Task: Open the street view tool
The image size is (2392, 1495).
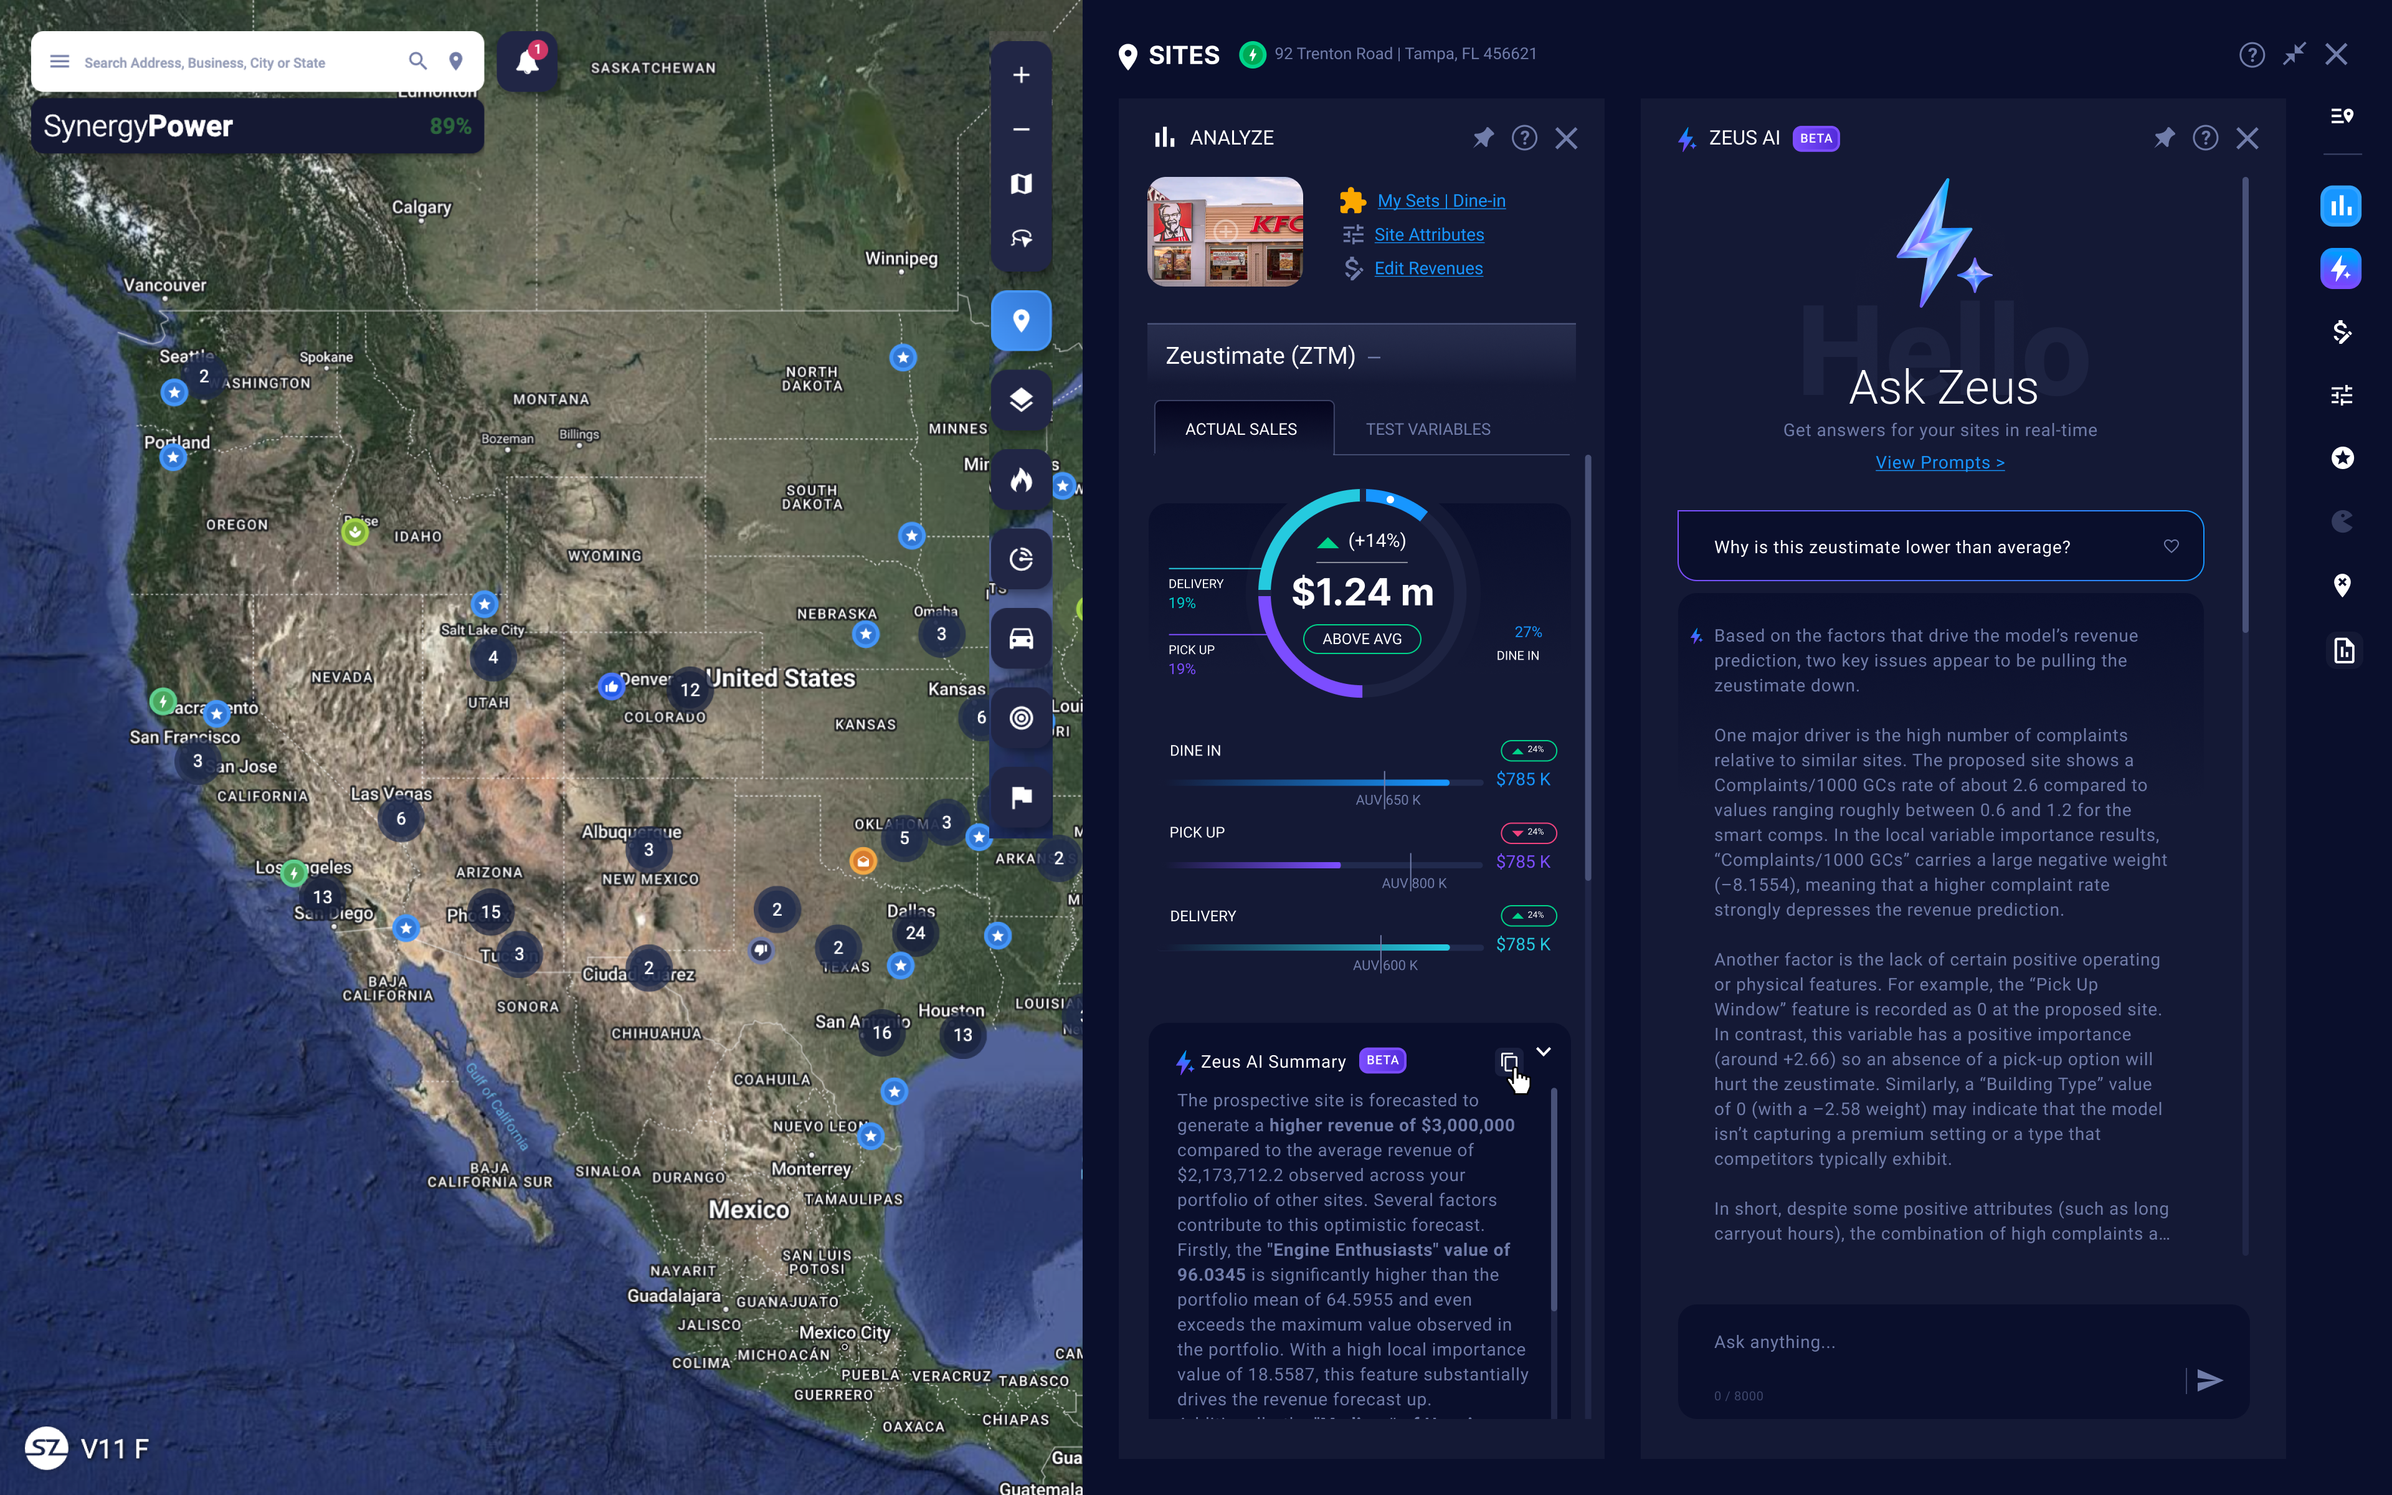Action: pyautogui.click(x=1021, y=239)
